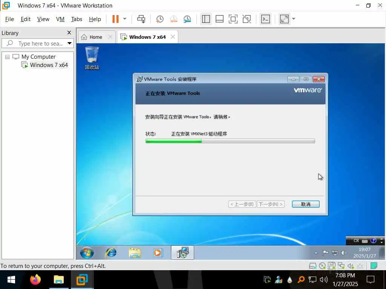Open Internet Explorer in guest taskbar
Screen dimensions: 386x289
(x=111, y=252)
